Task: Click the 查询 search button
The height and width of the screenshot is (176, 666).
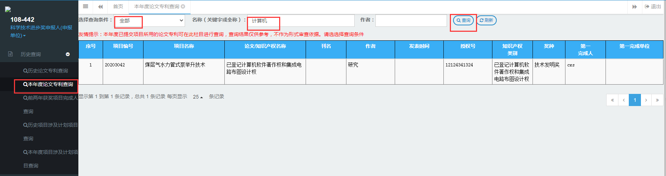Action: (463, 20)
